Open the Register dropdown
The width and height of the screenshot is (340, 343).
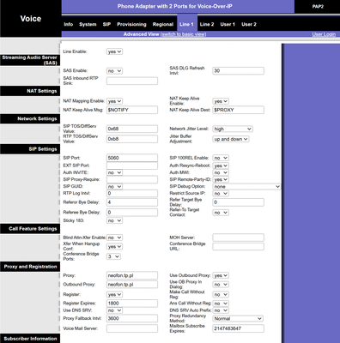(114, 294)
